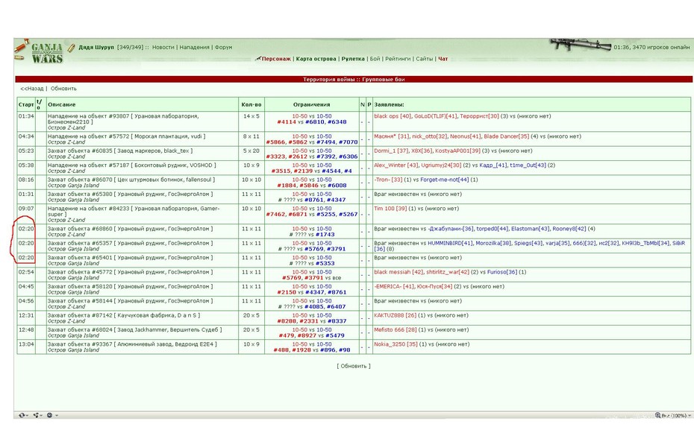This screenshot has width=694, height=433.
Task: Open the Чат link
Action: tap(443, 59)
